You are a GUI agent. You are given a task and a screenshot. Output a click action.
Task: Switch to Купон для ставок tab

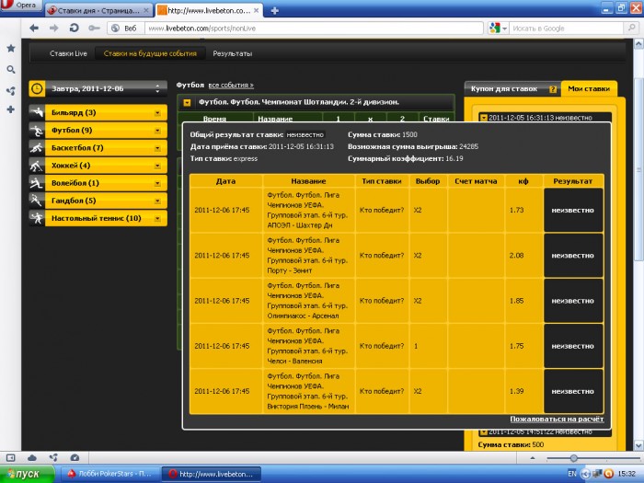coord(504,88)
